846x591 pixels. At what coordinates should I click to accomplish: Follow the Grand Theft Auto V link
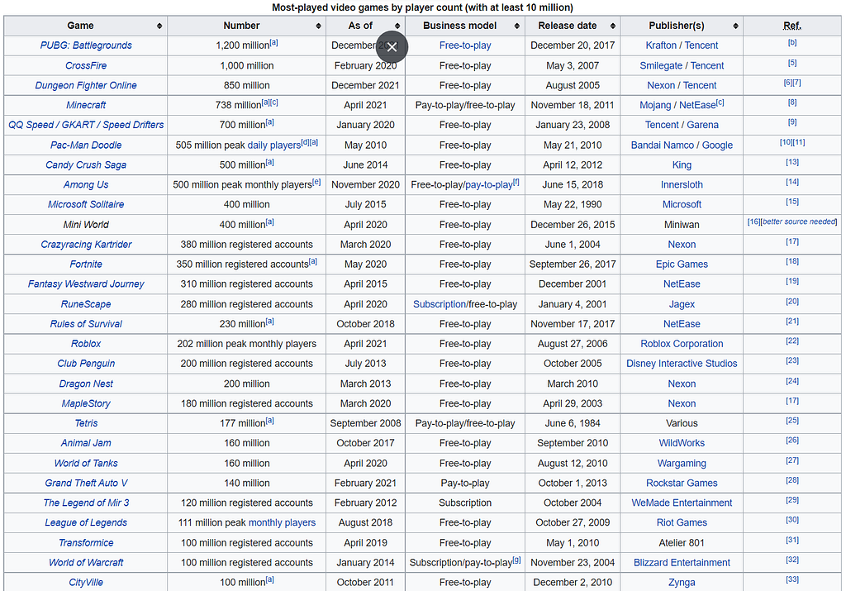pyautogui.click(x=86, y=483)
